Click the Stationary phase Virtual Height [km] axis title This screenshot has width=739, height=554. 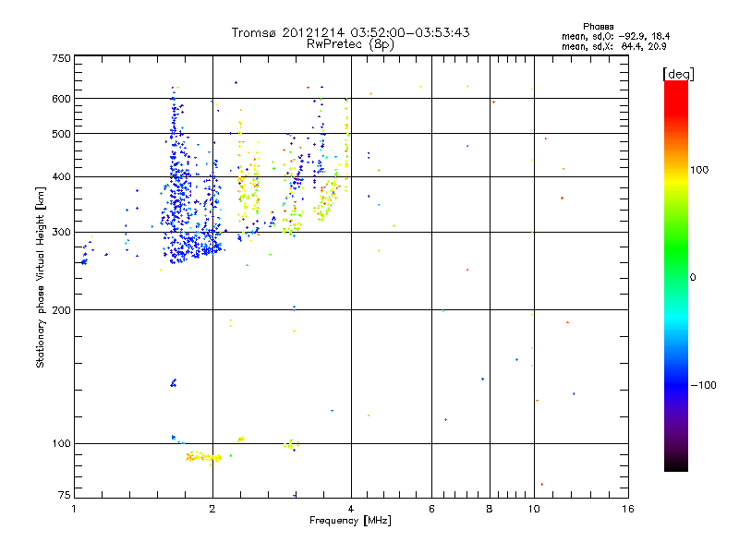pos(40,277)
